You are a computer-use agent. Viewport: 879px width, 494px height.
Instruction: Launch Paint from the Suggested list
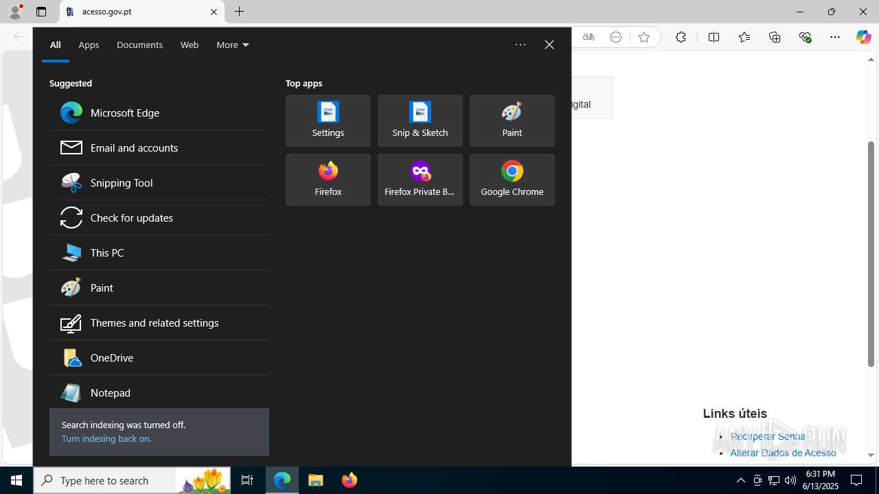tap(159, 287)
